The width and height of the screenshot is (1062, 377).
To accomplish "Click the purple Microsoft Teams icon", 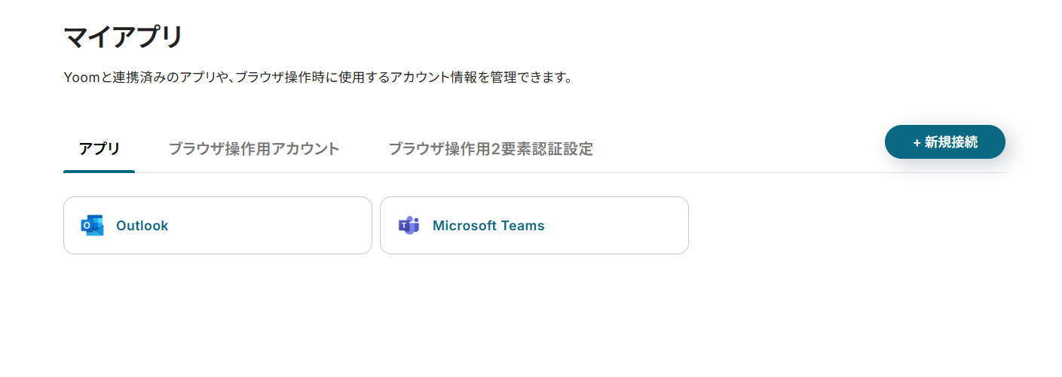I will [x=409, y=226].
